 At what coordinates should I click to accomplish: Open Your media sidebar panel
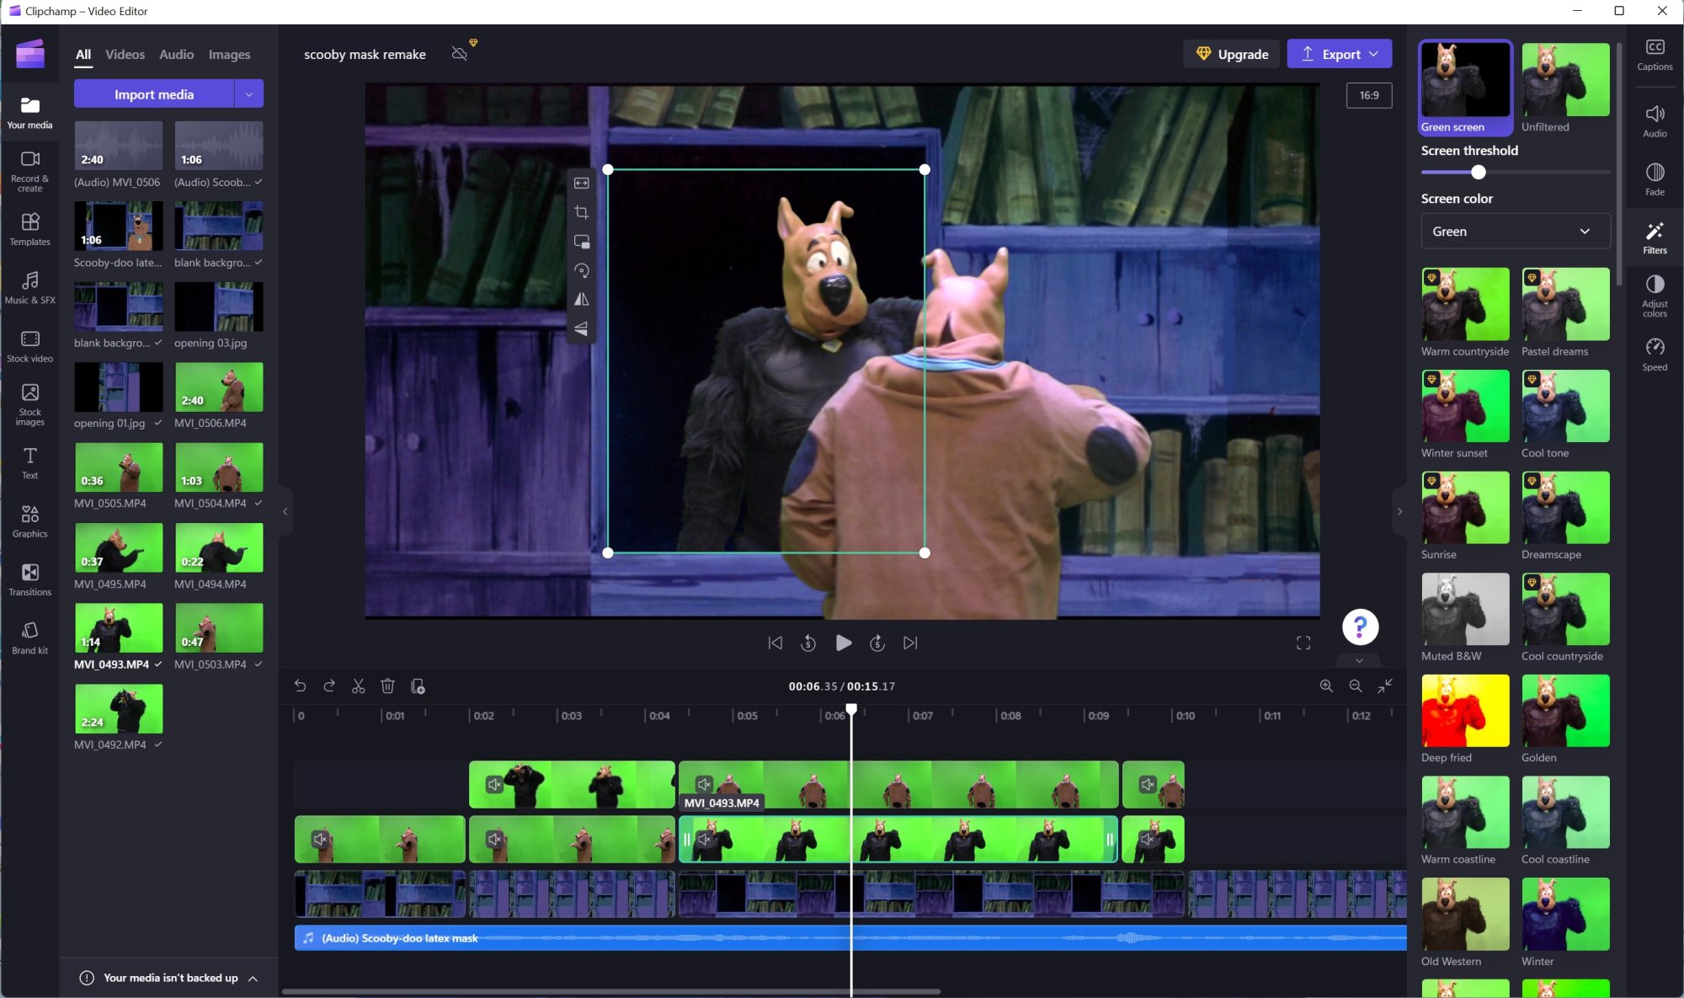point(29,113)
